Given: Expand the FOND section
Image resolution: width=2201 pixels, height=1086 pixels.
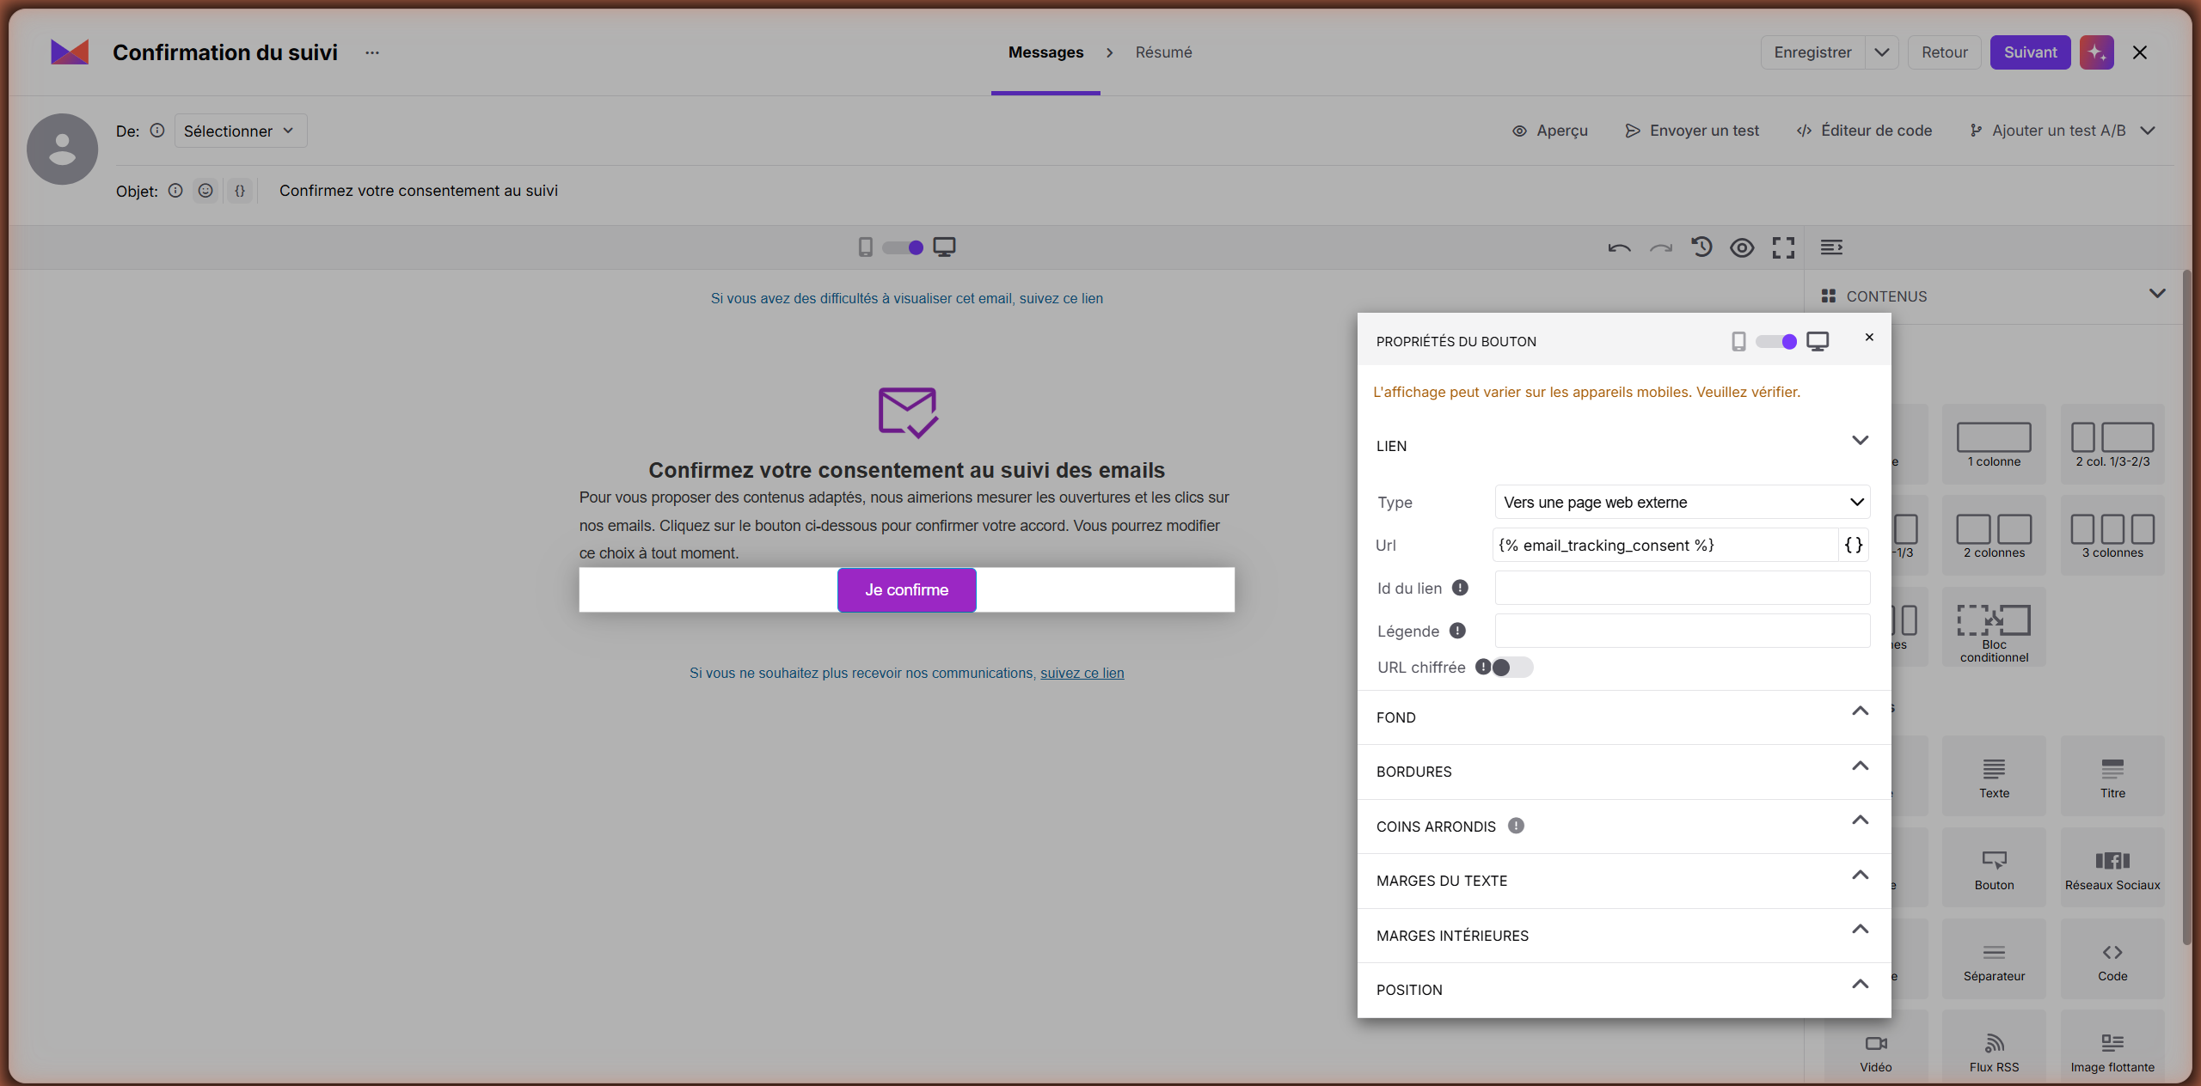Looking at the screenshot, I should coord(1624,717).
